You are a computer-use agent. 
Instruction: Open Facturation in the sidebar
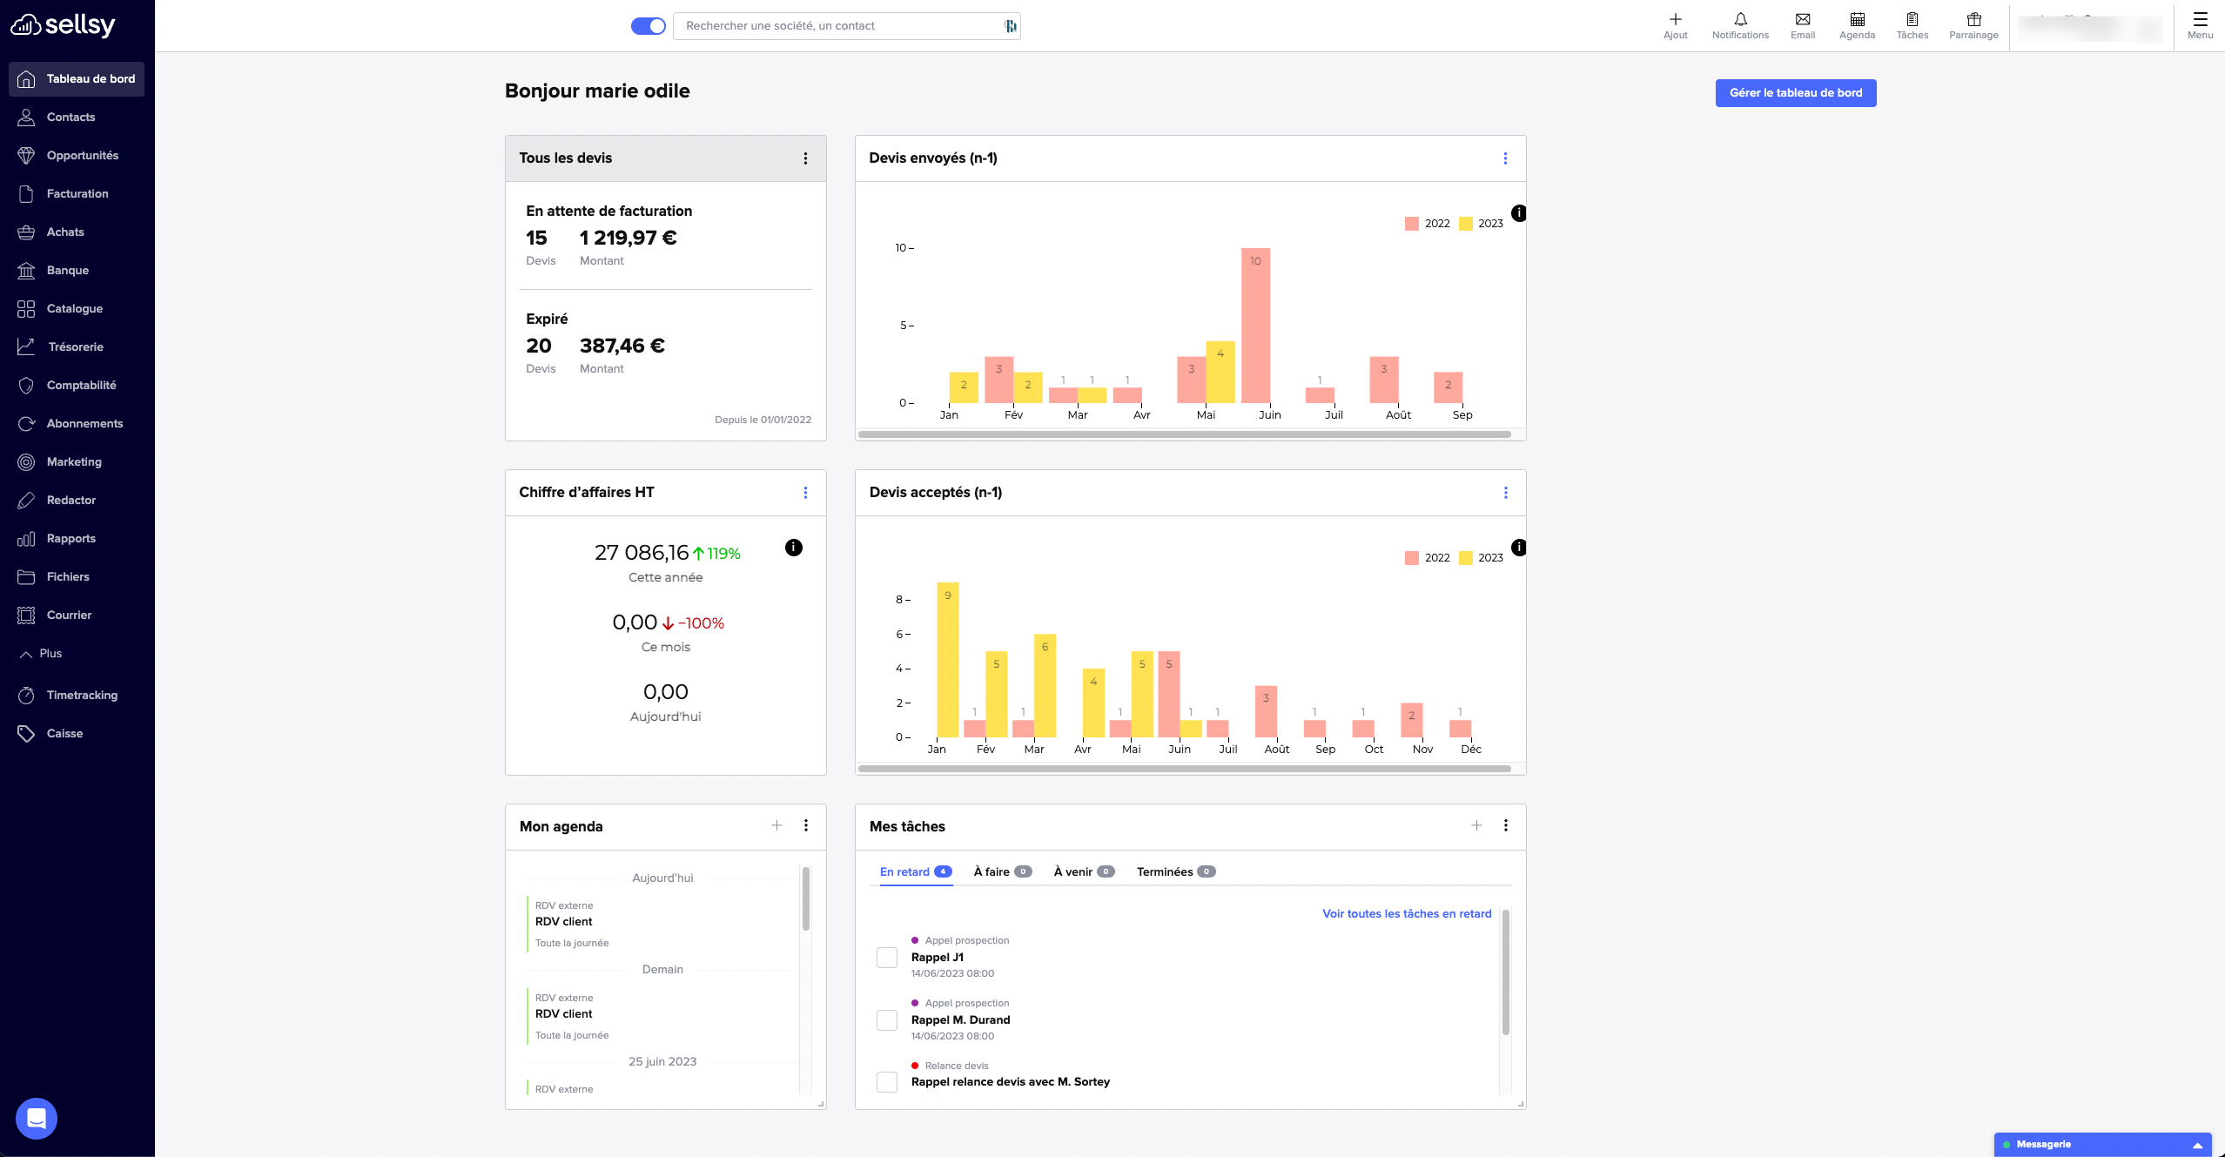tap(77, 193)
